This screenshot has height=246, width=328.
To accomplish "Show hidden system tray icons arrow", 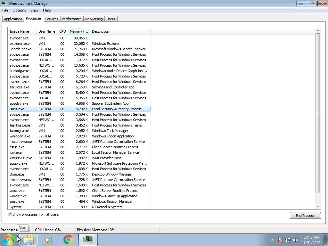I will tap(272, 240).
